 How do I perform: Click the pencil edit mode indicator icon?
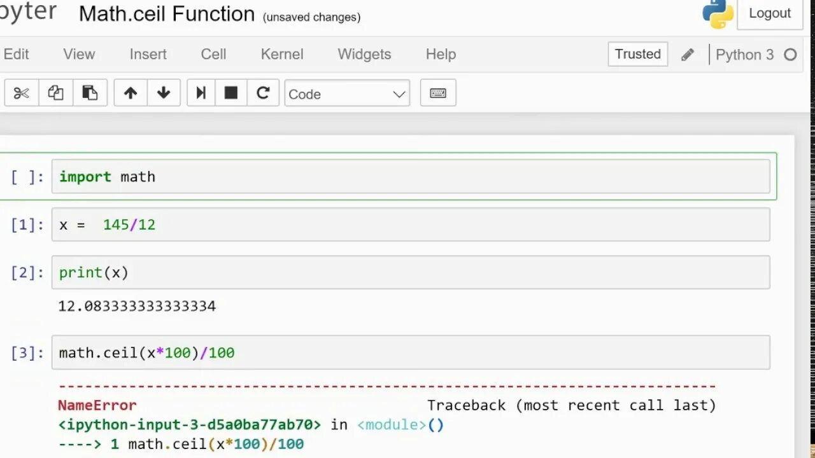pyautogui.click(x=688, y=55)
